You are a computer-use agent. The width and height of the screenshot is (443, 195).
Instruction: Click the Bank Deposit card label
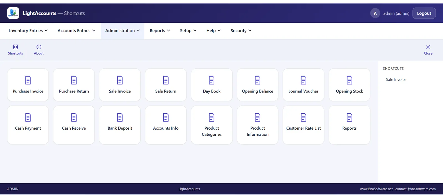(x=120, y=128)
